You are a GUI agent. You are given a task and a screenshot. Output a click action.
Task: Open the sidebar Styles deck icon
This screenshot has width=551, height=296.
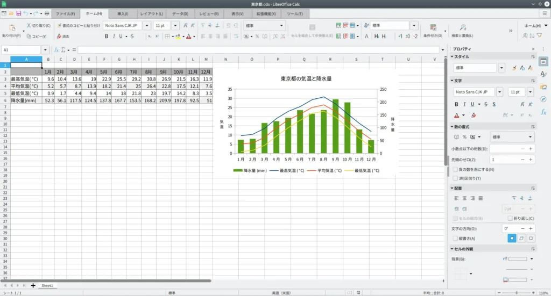point(543,74)
